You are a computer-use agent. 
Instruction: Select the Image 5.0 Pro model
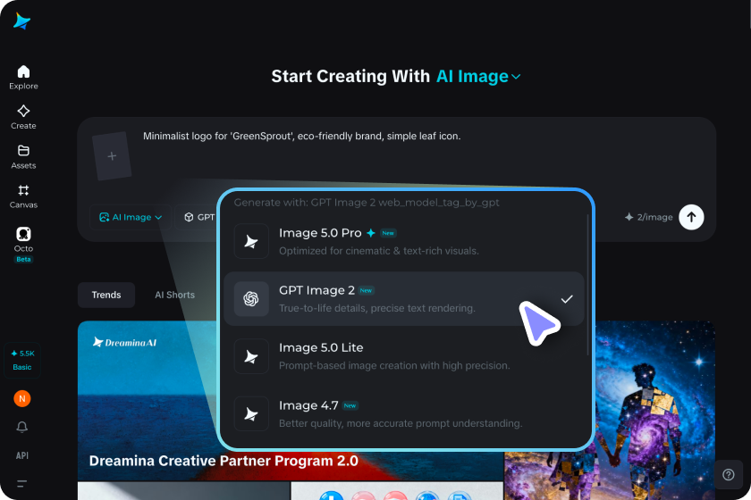[x=404, y=242]
